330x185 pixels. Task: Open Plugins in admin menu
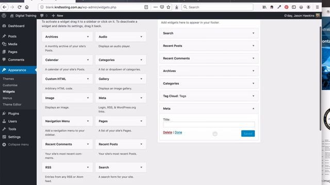(x=13, y=114)
